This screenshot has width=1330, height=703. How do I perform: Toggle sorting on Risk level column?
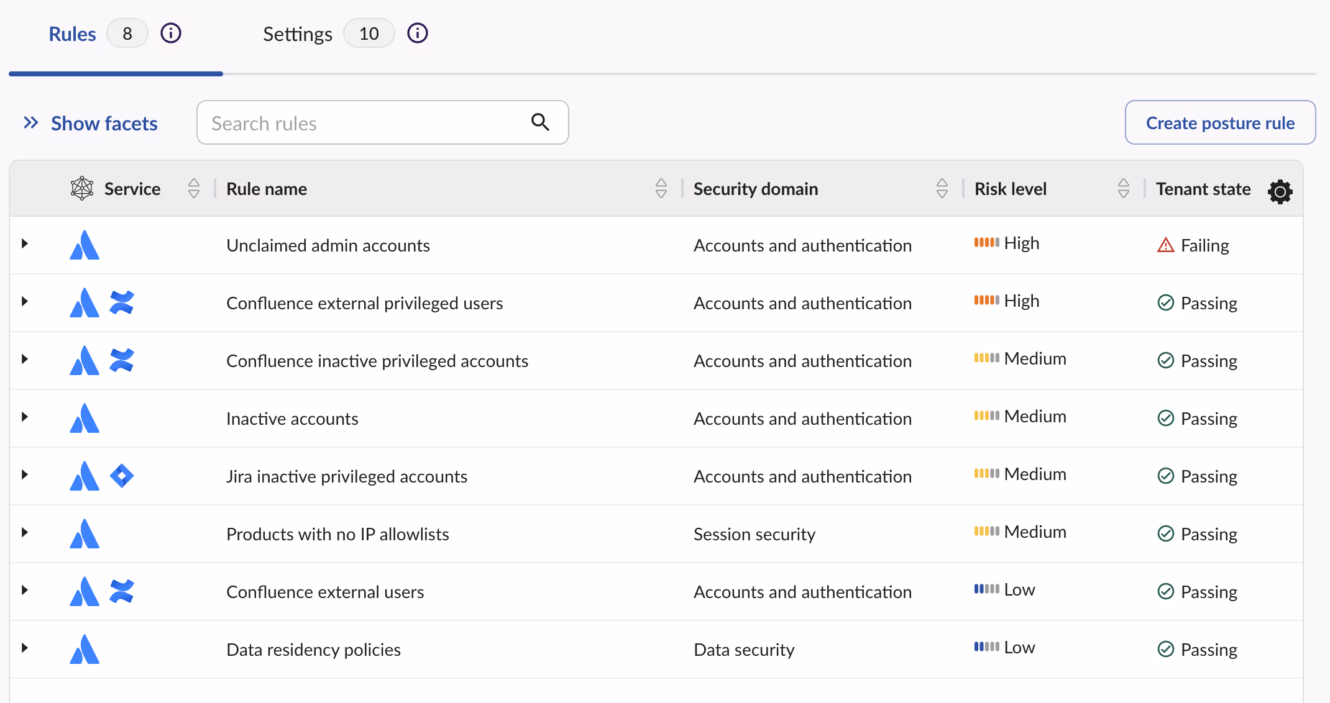pyautogui.click(x=1124, y=188)
